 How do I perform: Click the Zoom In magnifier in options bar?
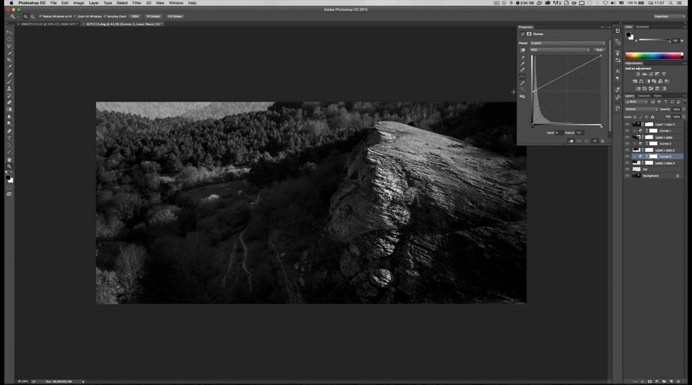coord(26,16)
